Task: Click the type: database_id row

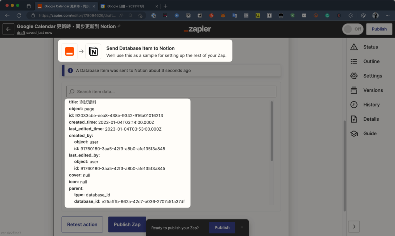Action: [x=92, y=195]
